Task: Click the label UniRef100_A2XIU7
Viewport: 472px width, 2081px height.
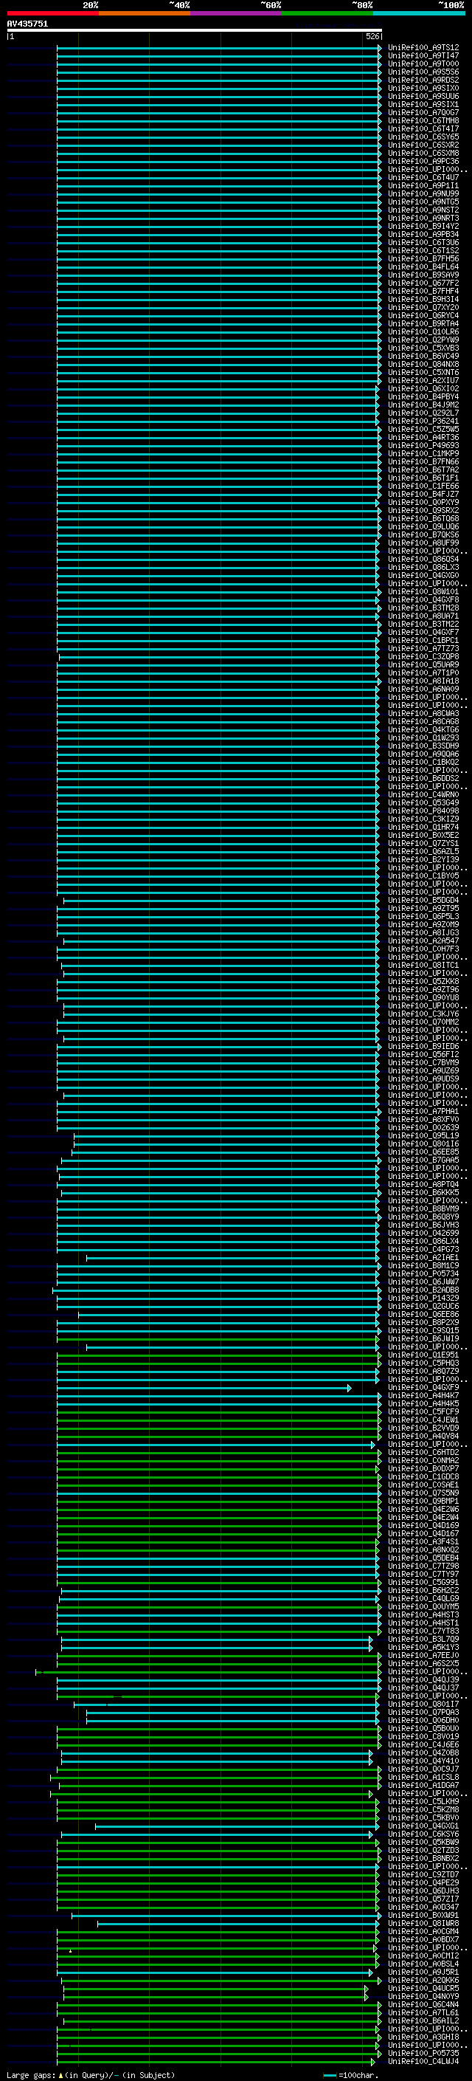Action: pos(423,380)
